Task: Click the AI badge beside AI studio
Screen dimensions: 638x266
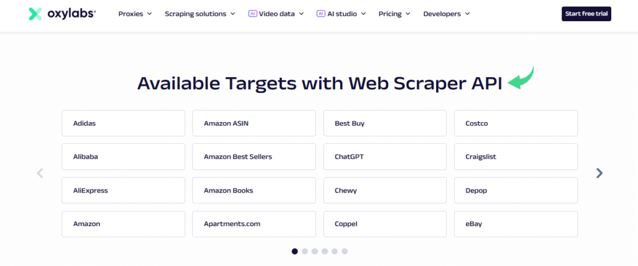Action: [x=321, y=13]
